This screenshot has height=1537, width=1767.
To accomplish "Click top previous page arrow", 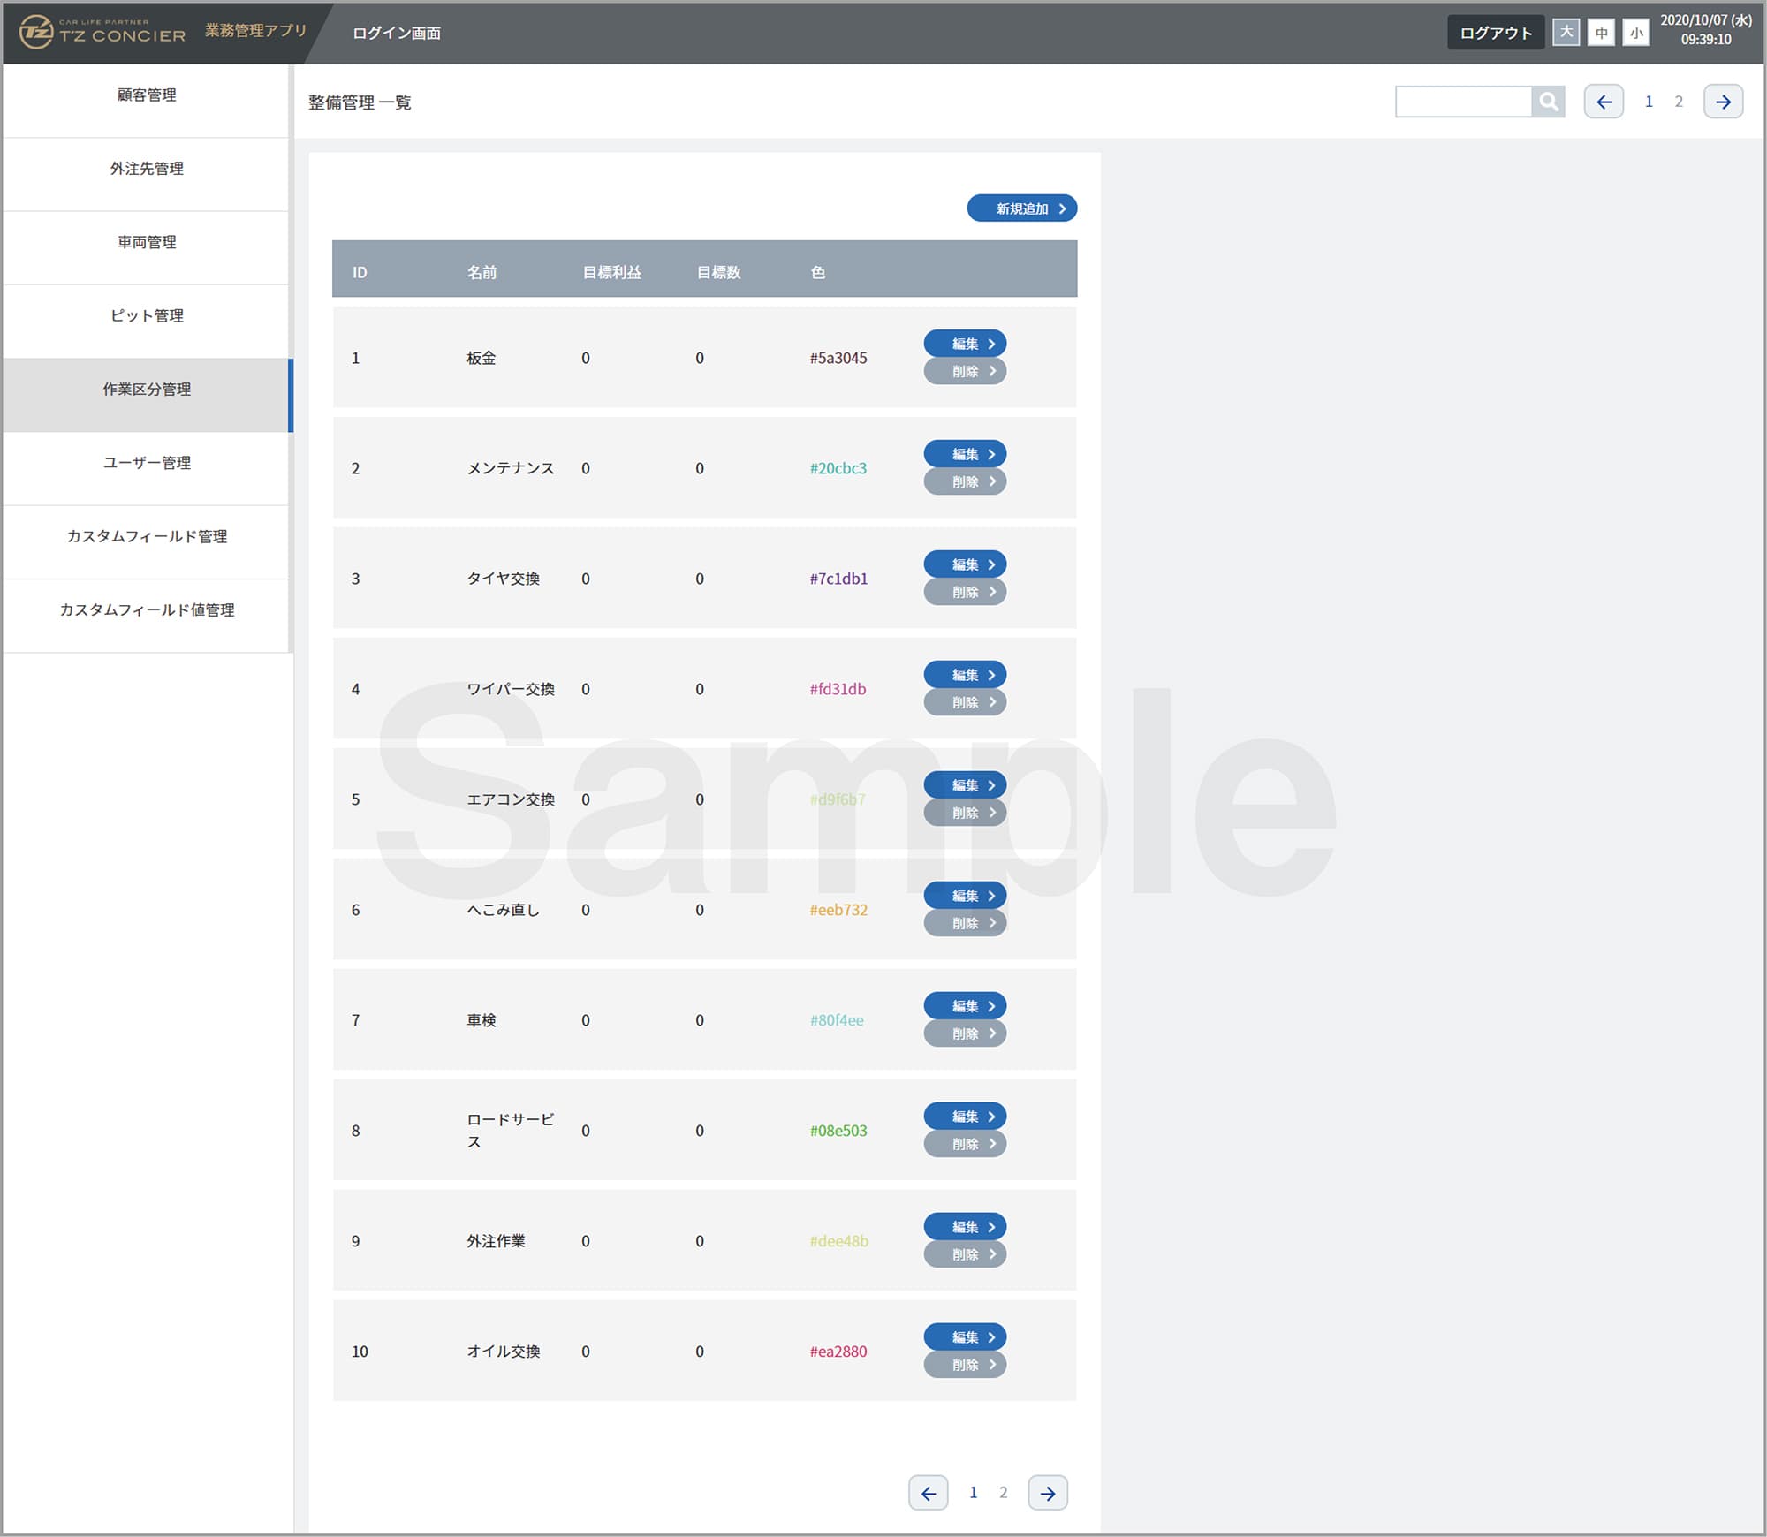I will [1604, 102].
